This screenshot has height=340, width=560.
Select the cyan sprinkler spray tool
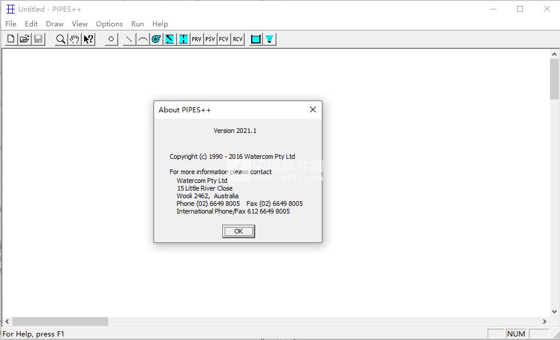pos(269,39)
